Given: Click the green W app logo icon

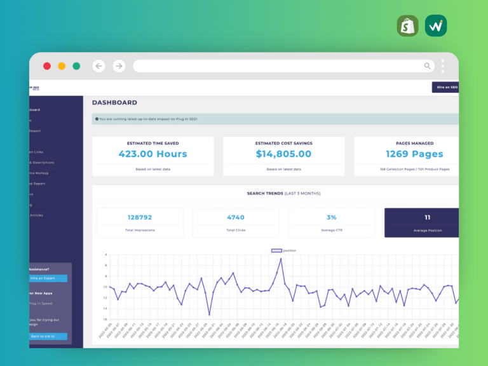Looking at the screenshot, I should point(436,26).
